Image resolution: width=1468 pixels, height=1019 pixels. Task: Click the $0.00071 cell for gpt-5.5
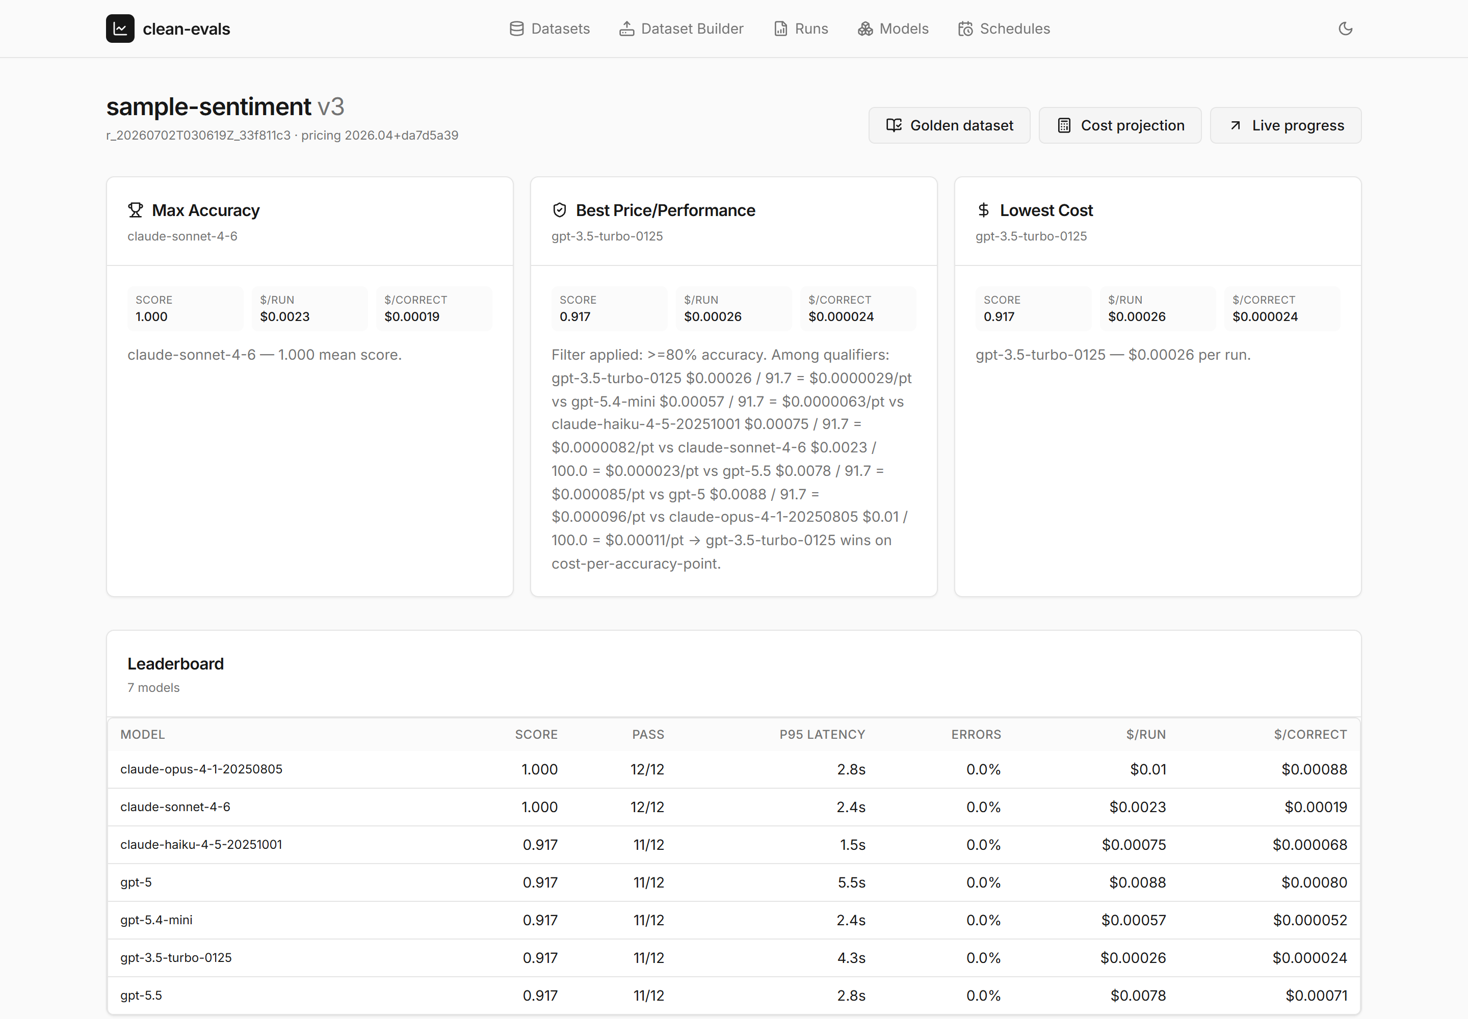[x=1317, y=996]
